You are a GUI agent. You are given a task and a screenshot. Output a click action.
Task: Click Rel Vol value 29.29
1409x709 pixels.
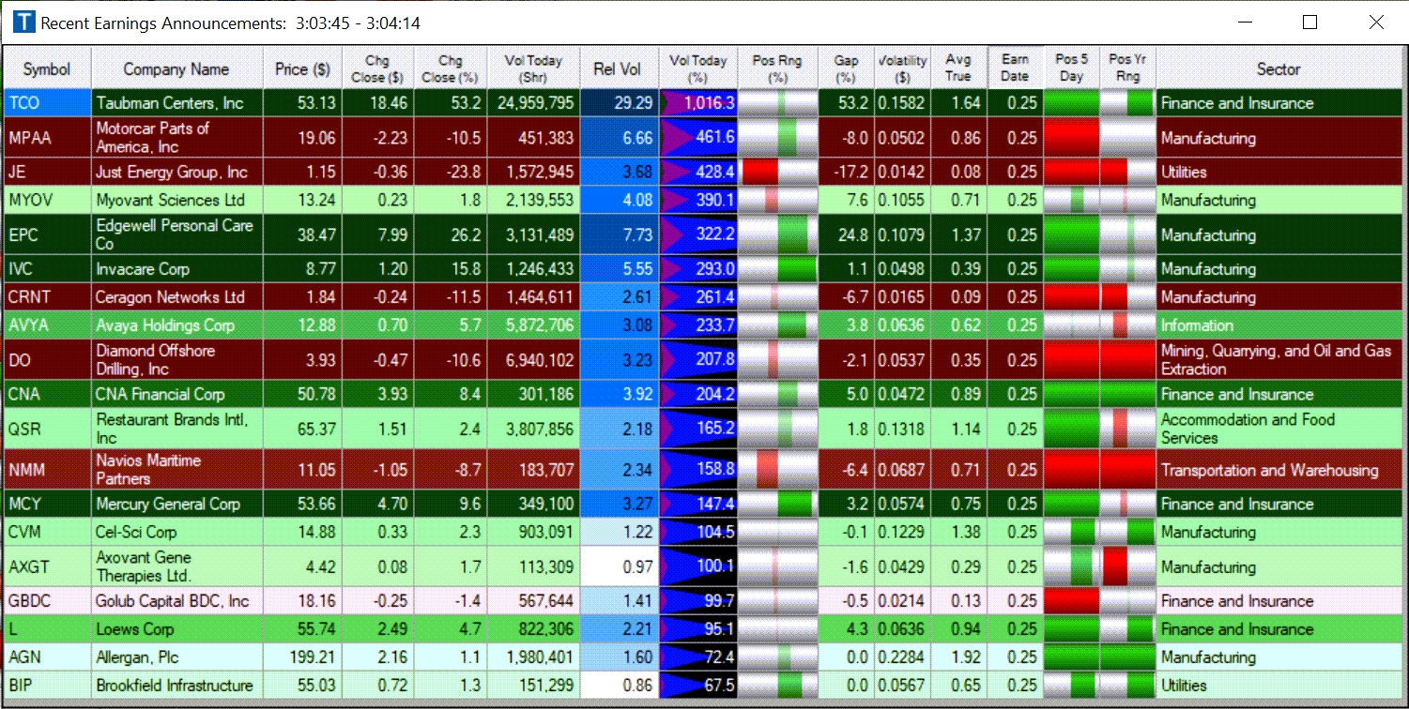[x=634, y=103]
